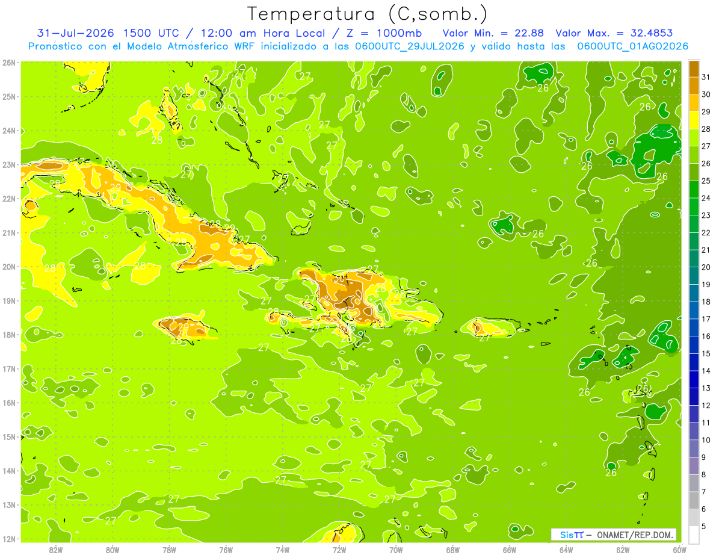Click the 25N latitude axis label
Viewport: 722px width, 558px height.
(9, 96)
